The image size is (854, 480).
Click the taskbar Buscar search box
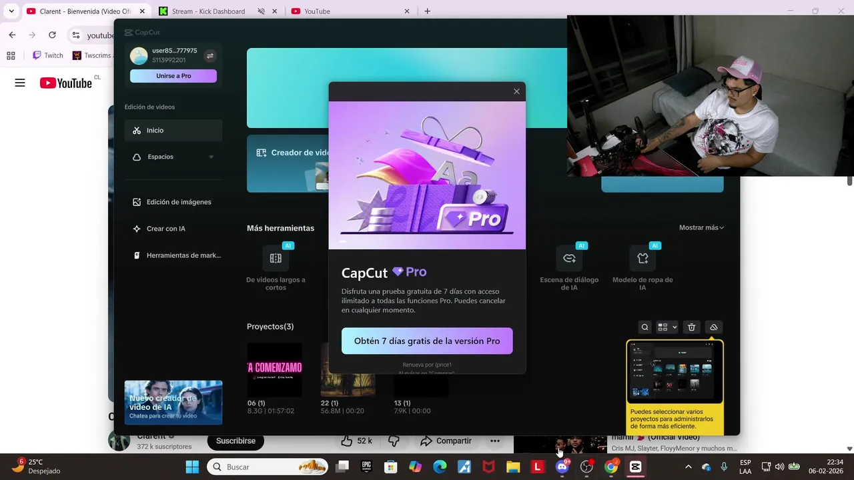[268, 467]
